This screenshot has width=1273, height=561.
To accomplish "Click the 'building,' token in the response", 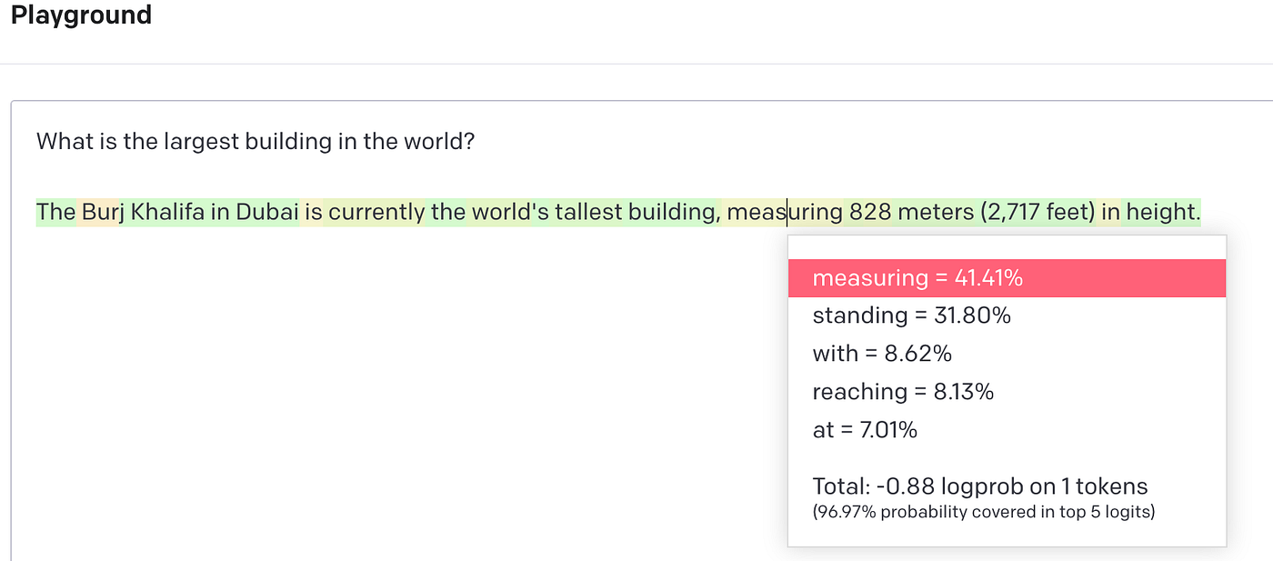I will click(673, 212).
